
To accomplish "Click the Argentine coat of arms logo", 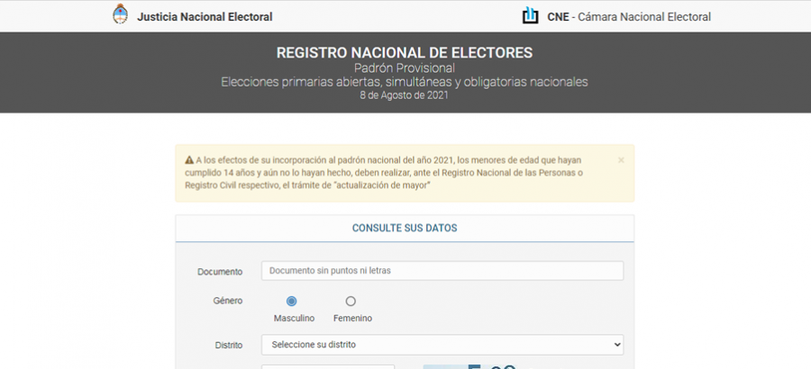I will [x=120, y=15].
